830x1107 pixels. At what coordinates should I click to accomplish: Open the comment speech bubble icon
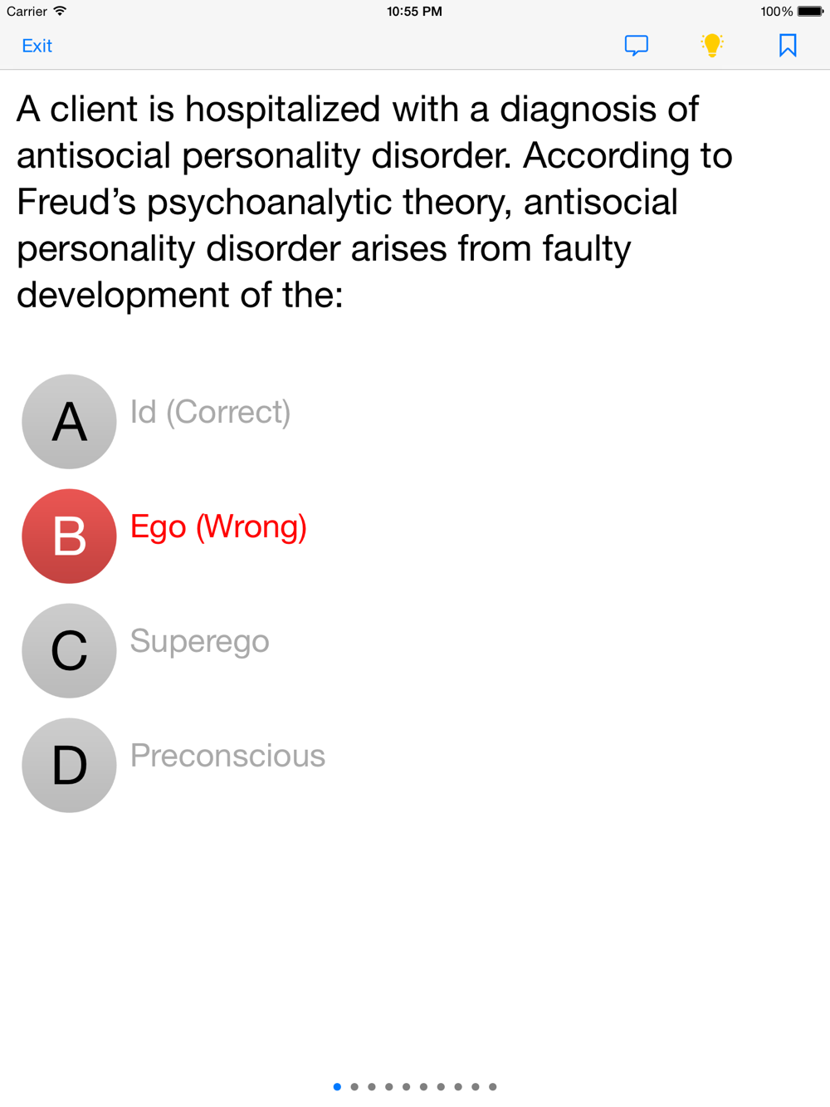point(637,45)
